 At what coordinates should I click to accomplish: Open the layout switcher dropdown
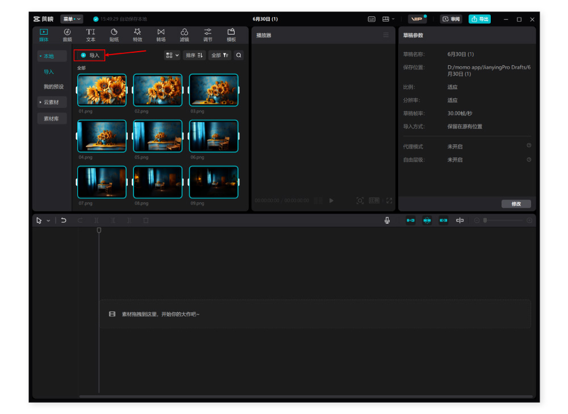pyautogui.click(x=388, y=19)
